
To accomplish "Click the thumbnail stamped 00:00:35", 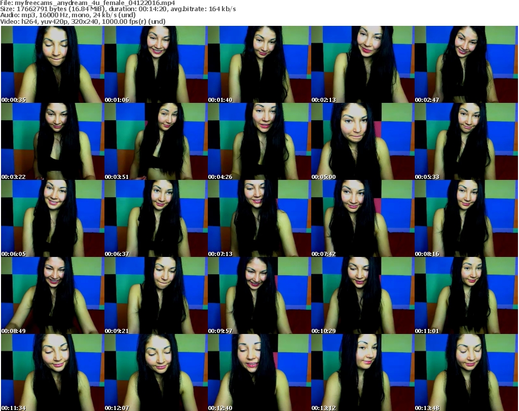I will (x=53, y=64).
